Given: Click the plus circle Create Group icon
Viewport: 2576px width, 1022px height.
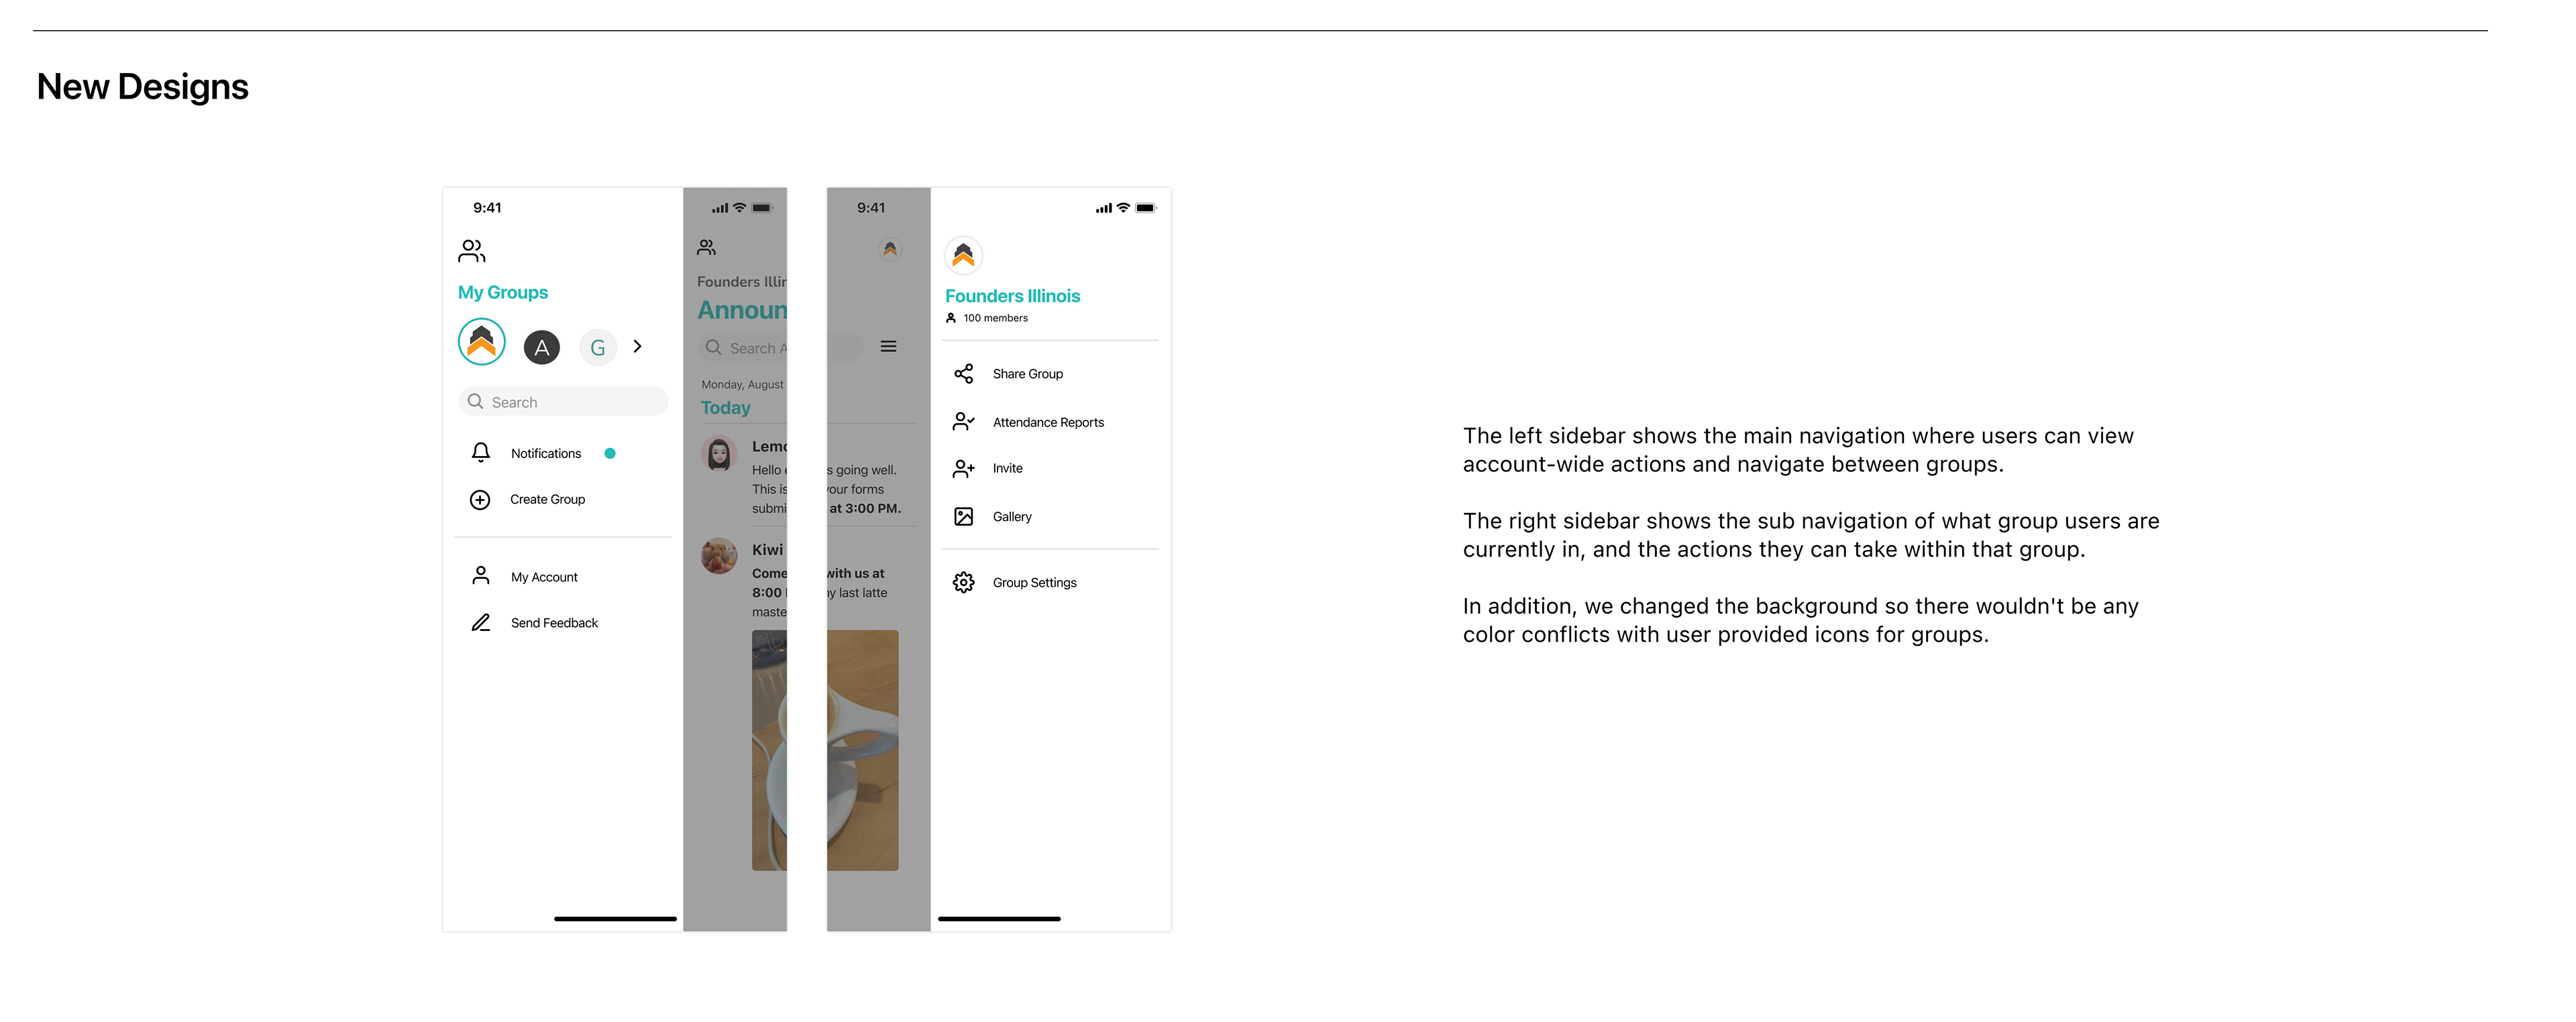Looking at the screenshot, I should pyautogui.click(x=480, y=500).
